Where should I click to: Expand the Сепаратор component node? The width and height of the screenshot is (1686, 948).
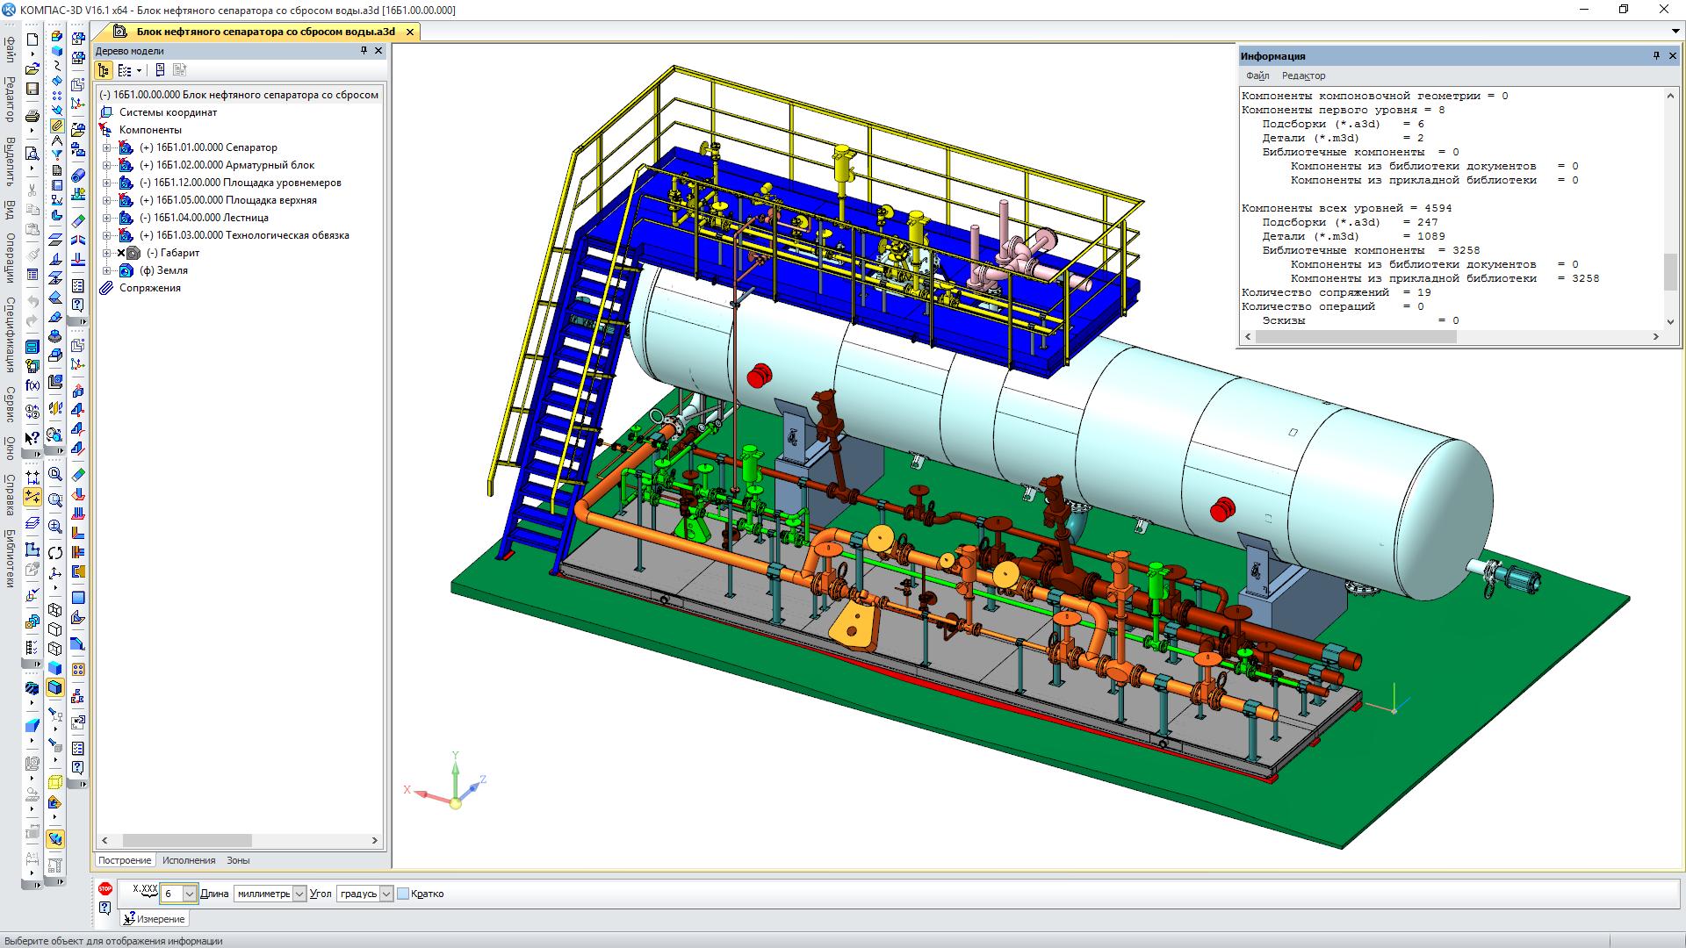pos(107,147)
